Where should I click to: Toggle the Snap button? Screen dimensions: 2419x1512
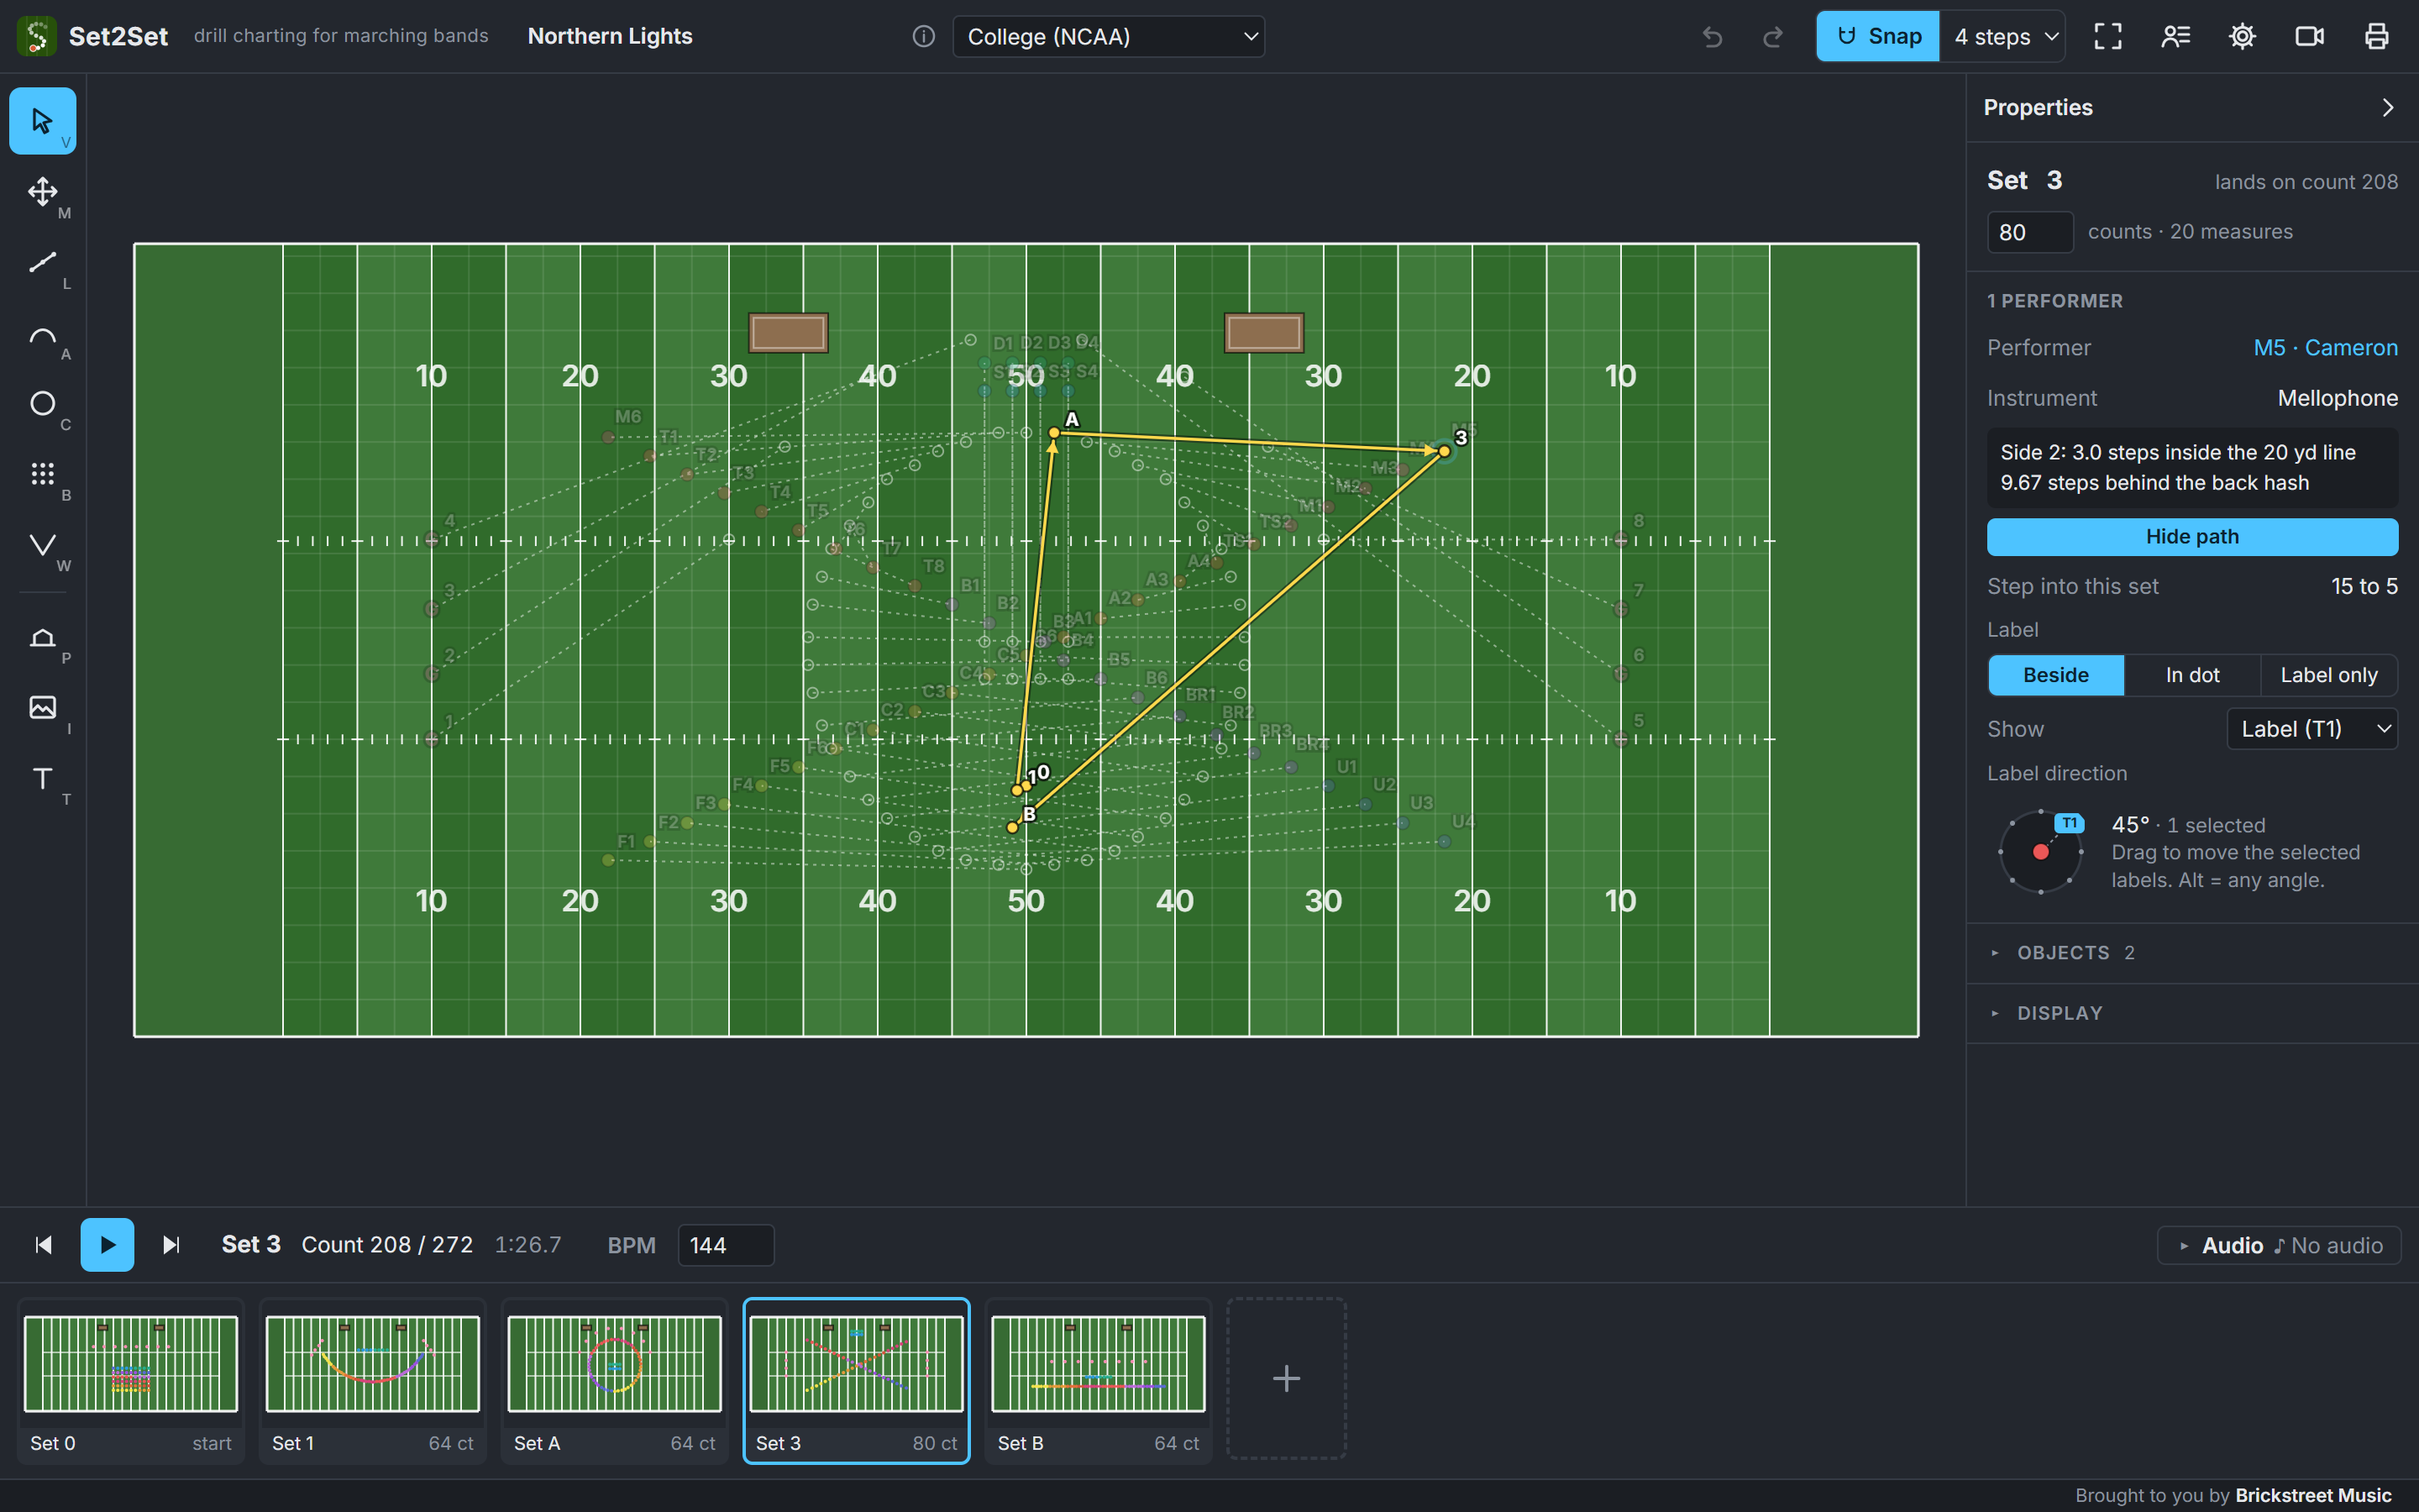coord(1878,37)
